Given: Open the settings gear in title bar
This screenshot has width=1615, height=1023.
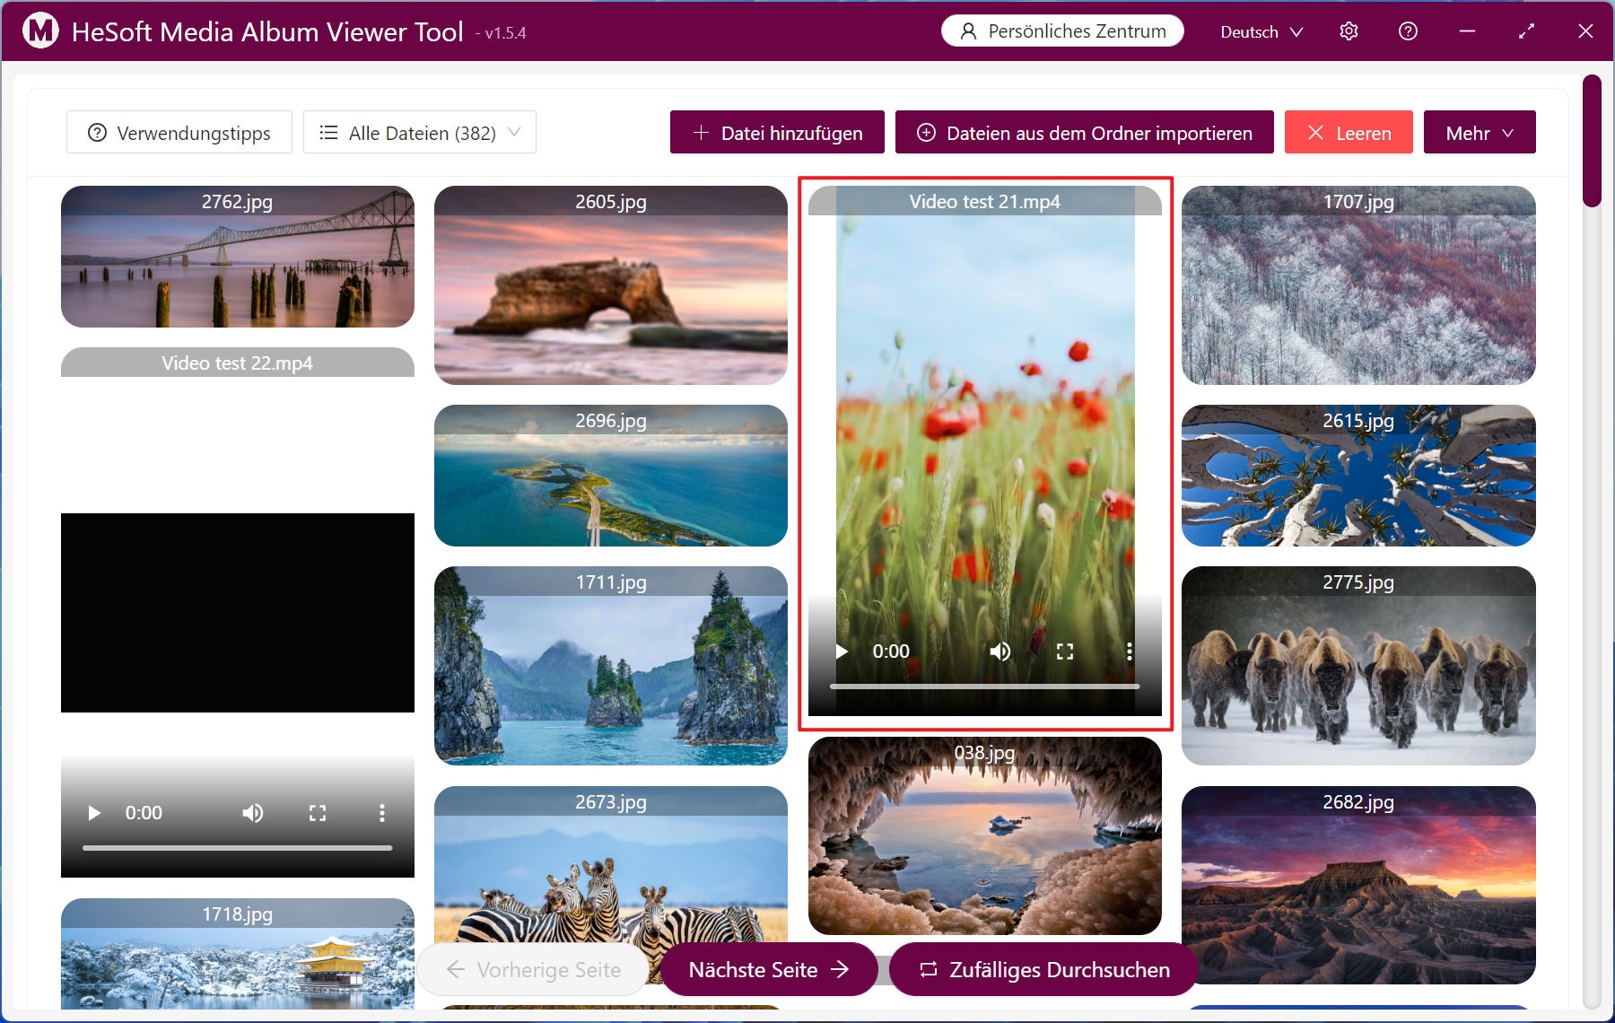Looking at the screenshot, I should tap(1349, 31).
